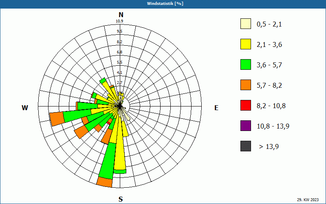326x204 pixels.
Task: Click the 'E' compass label
Action: pyautogui.click(x=216, y=108)
